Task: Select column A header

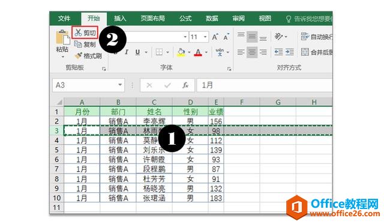Action: coord(82,102)
